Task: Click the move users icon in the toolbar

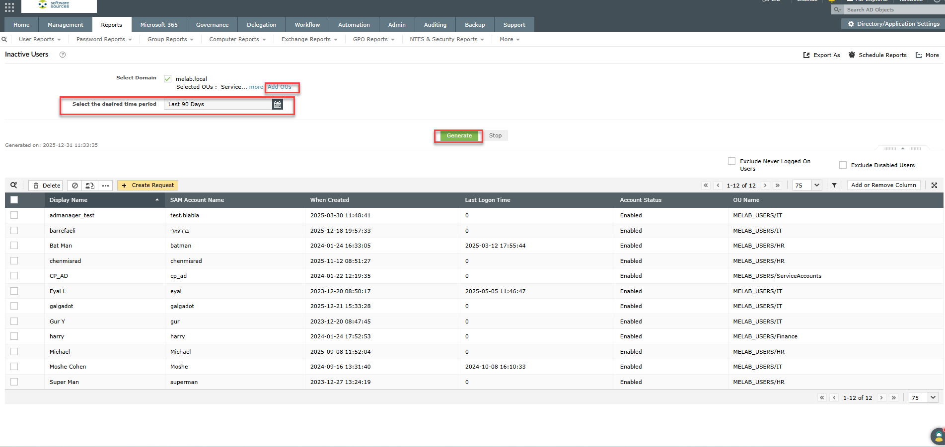Action: (90, 186)
